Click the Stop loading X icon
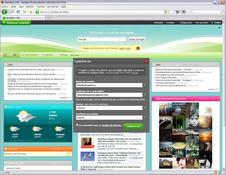Viewport: 226px width, 175px height. pos(25,12)
